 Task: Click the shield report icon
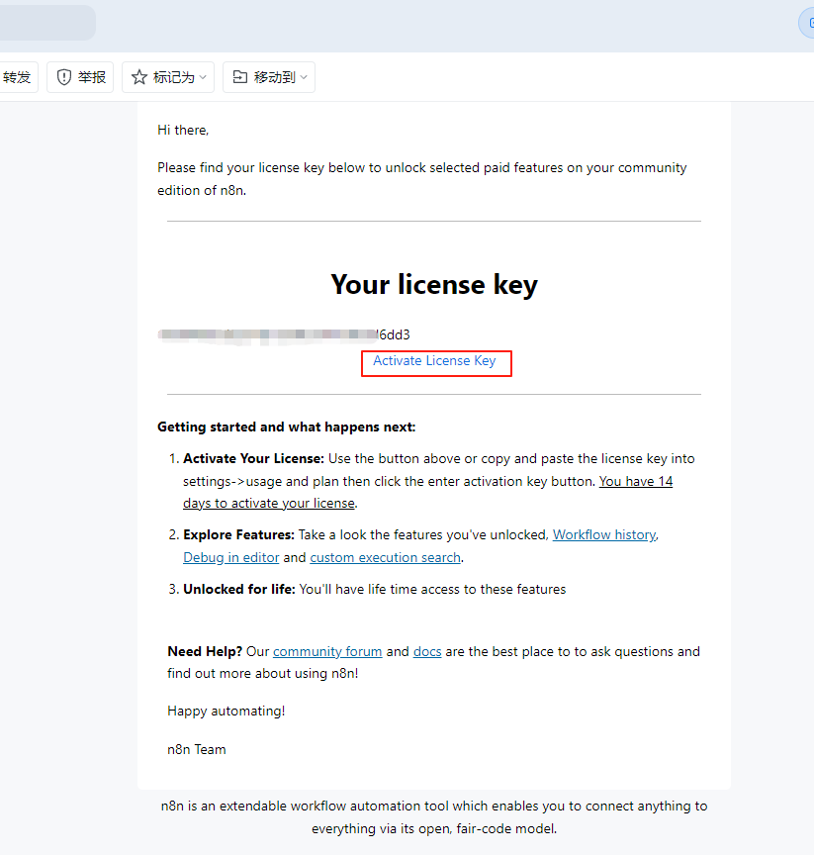(x=63, y=77)
